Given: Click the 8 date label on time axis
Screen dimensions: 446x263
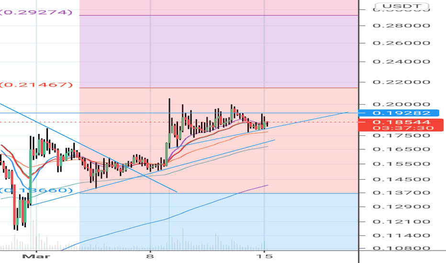Looking at the screenshot, I should (150, 256).
